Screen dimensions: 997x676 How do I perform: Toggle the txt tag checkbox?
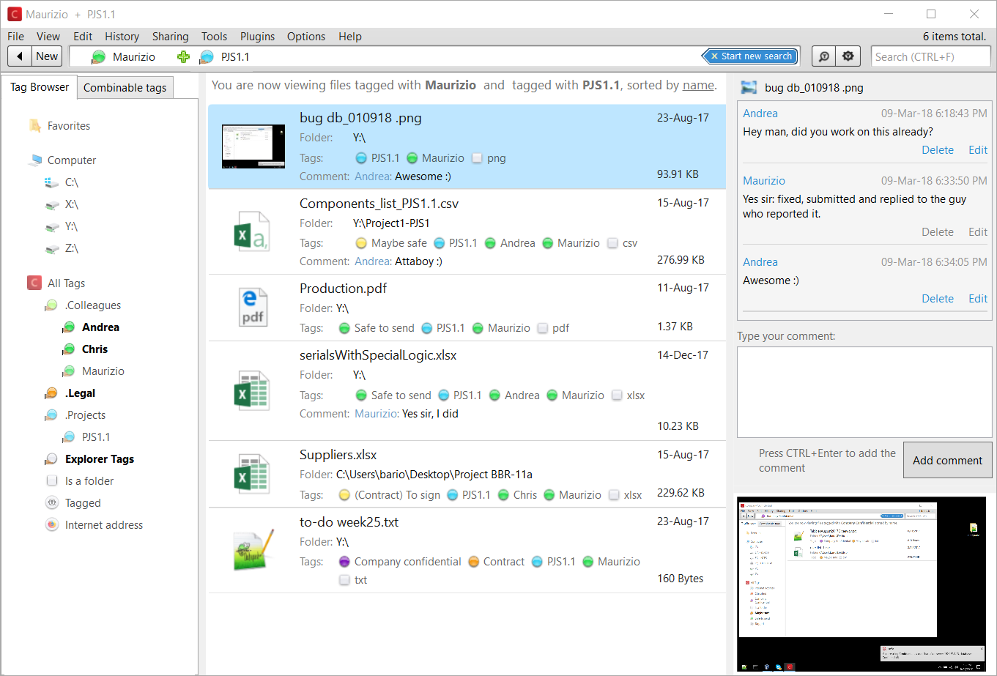[x=345, y=580]
